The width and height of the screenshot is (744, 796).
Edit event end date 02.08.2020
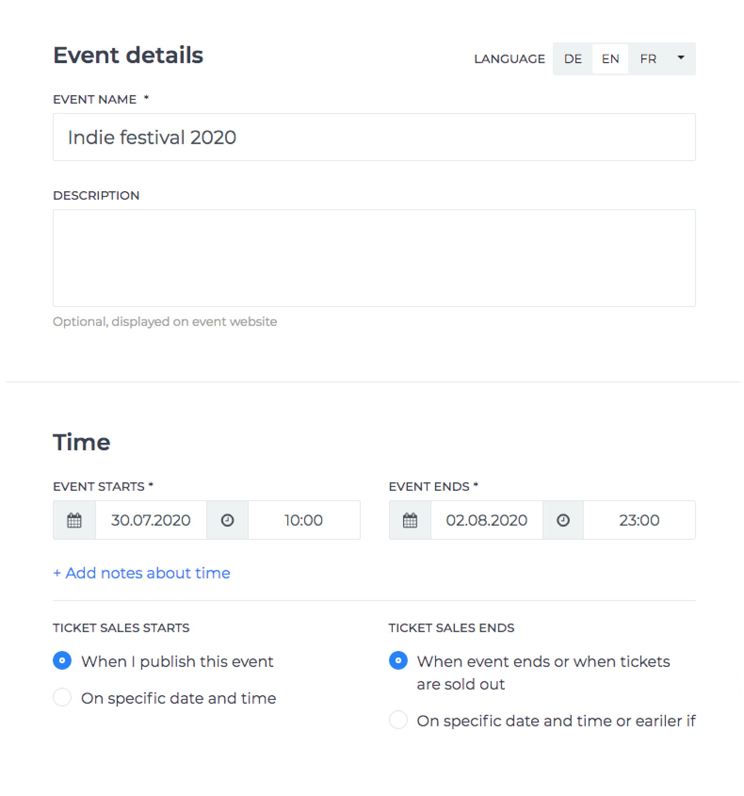(x=486, y=520)
